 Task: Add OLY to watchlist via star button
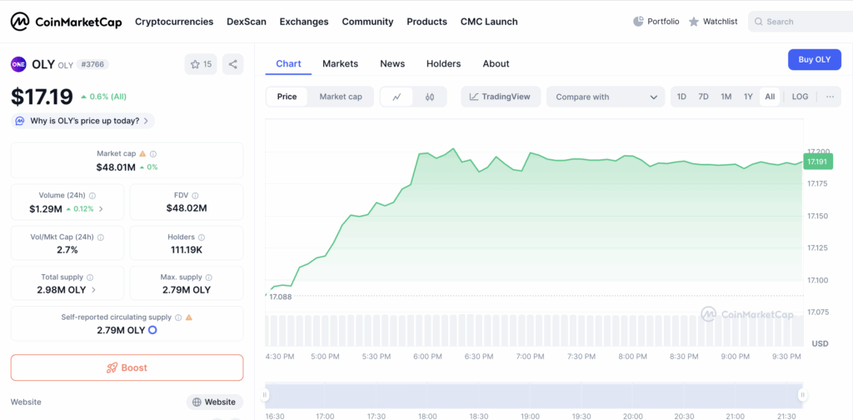pos(201,64)
